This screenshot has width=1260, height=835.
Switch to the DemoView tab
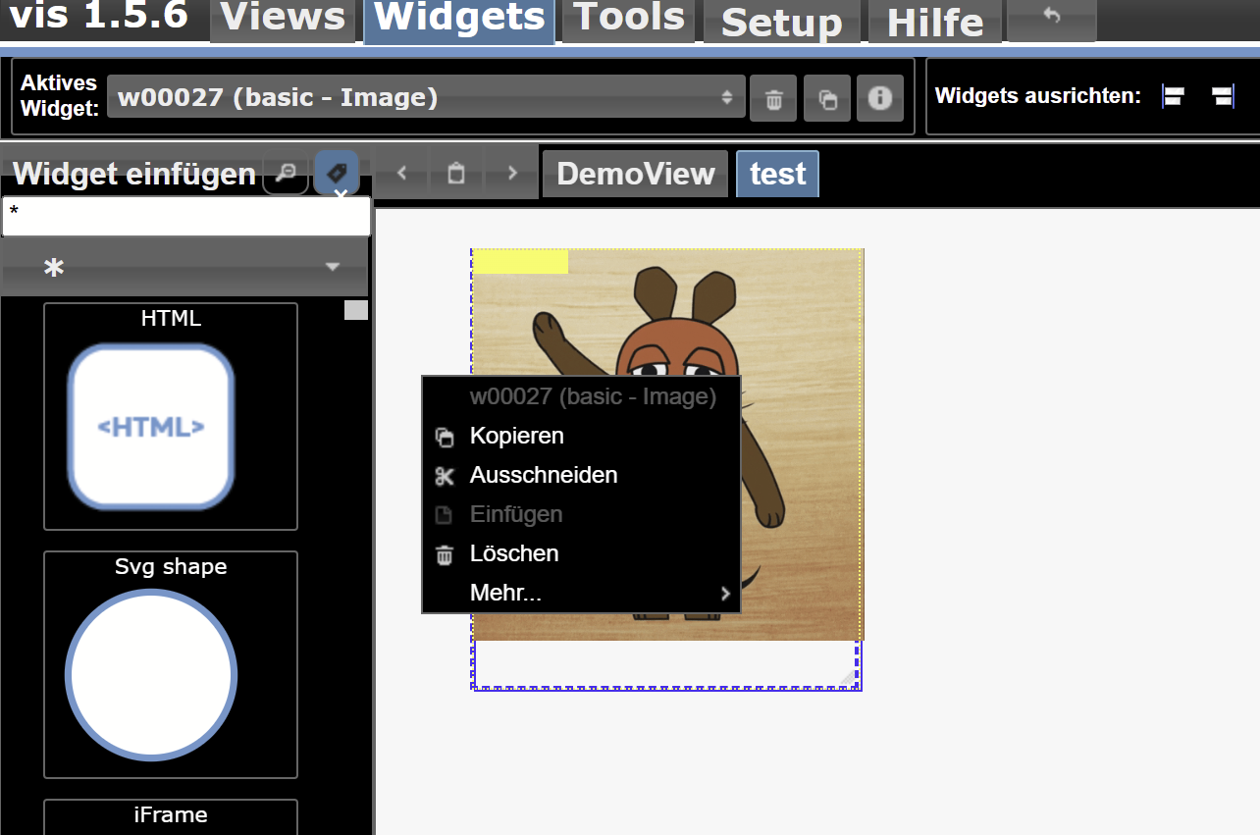click(636, 174)
